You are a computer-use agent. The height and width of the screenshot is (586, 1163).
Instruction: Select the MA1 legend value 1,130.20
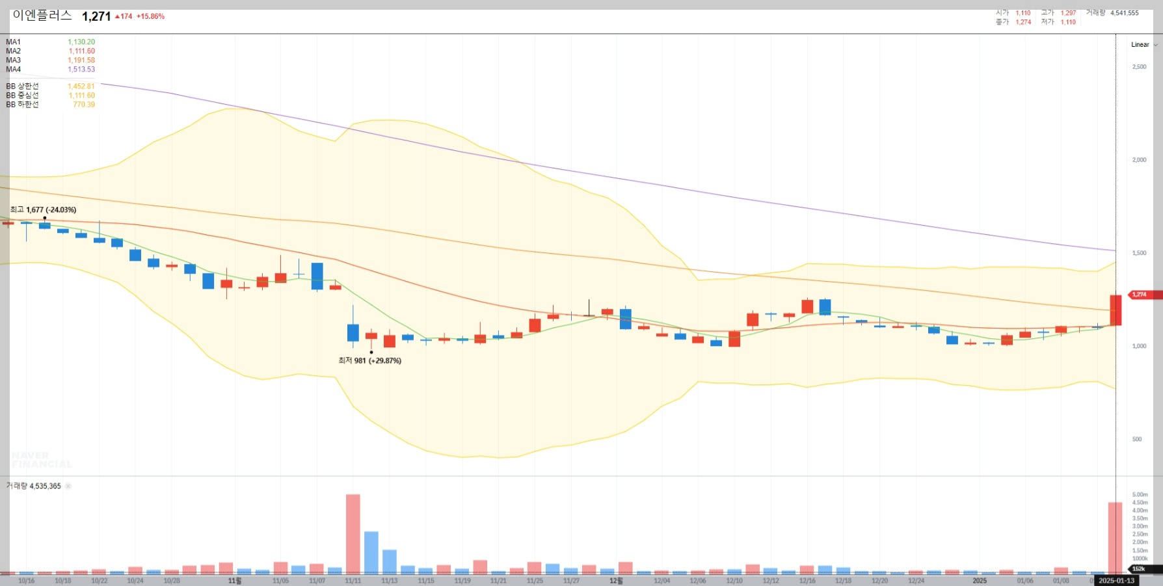81,42
